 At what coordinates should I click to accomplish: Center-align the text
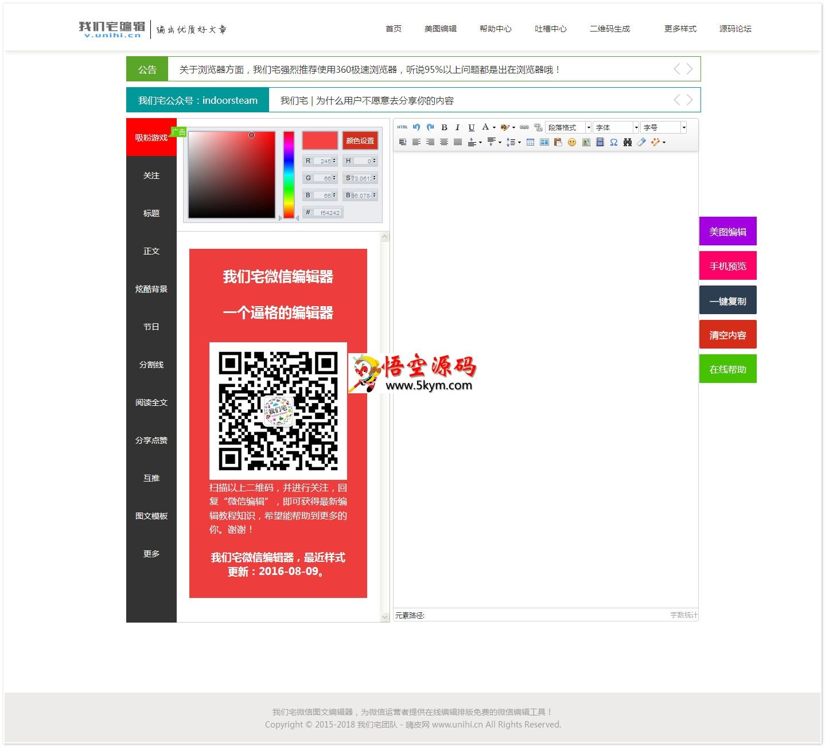(x=444, y=142)
